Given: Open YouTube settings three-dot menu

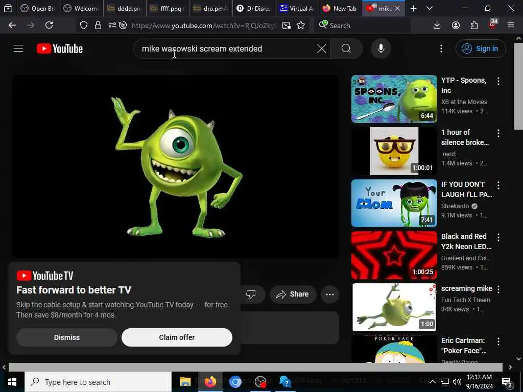Looking at the screenshot, I should point(441,48).
